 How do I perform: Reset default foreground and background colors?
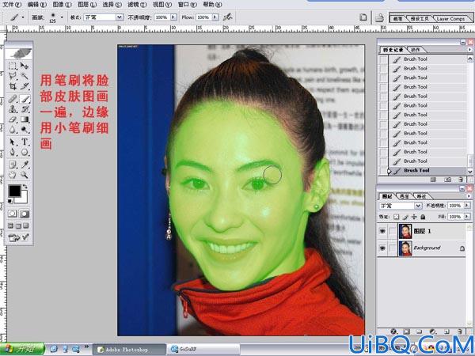(10, 201)
